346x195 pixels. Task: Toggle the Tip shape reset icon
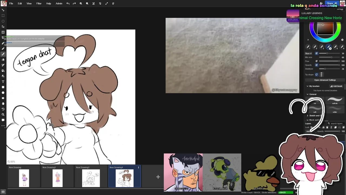point(317,74)
